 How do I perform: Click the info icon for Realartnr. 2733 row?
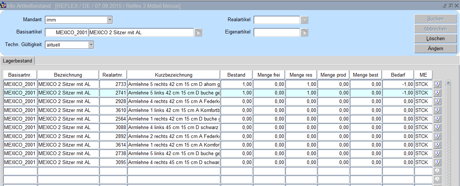coord(438,84)
